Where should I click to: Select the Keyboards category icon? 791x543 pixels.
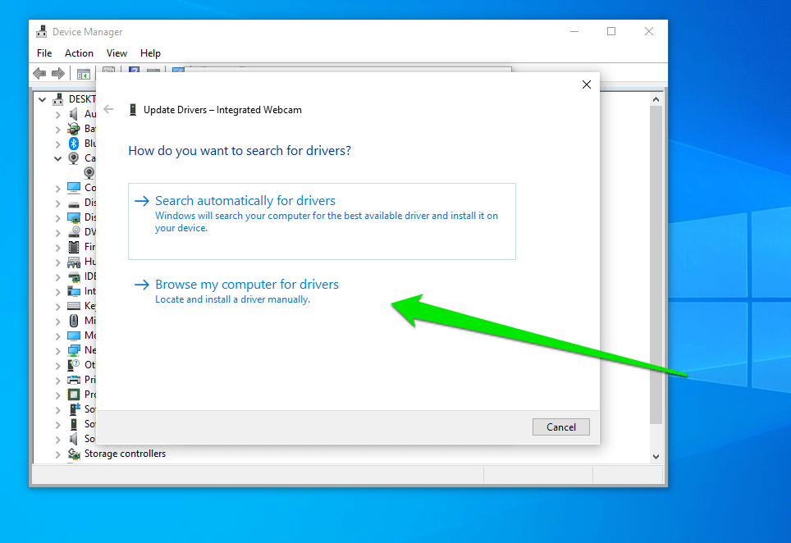74,306
